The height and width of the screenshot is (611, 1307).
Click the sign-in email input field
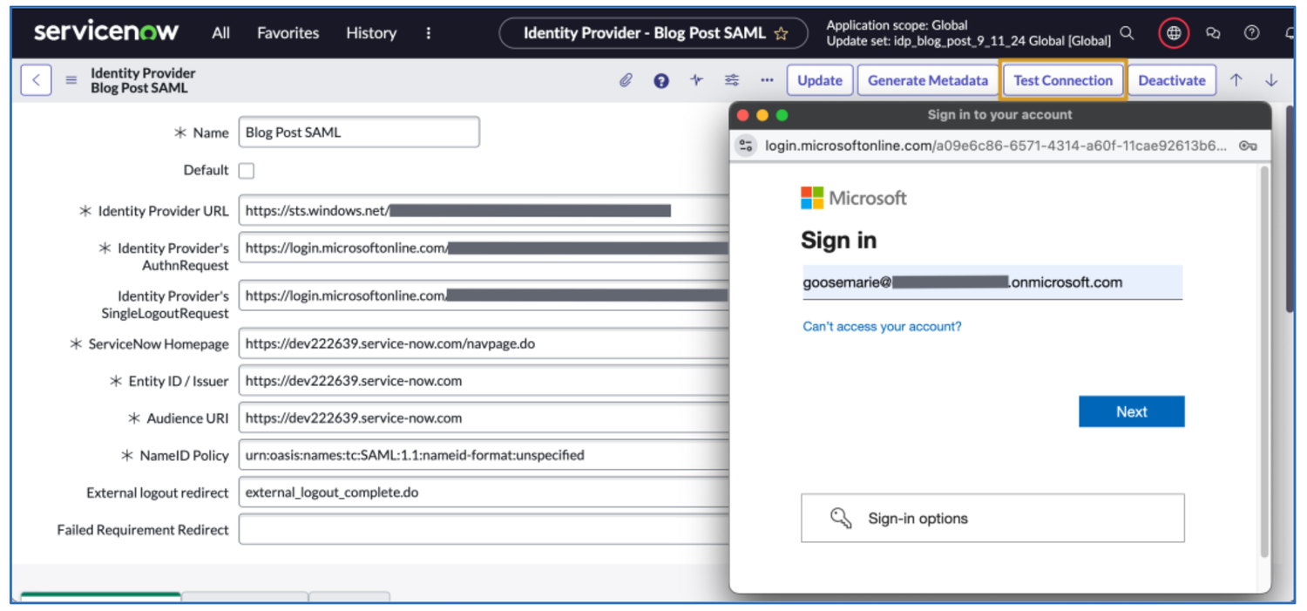(992, 282)
